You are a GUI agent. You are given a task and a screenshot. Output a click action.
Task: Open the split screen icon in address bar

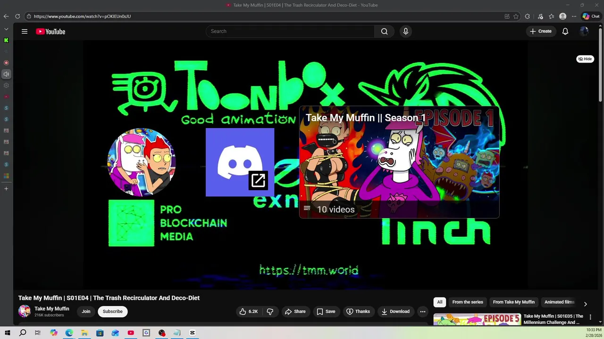[507, 16]
